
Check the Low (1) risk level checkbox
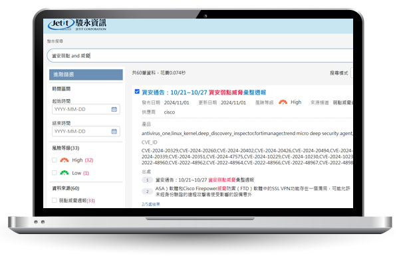pos(55,173)
